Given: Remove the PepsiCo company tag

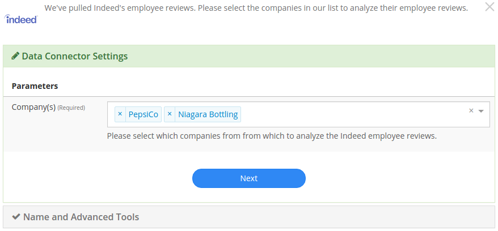Looking at the screenshot, I should [x=120, y=114].
